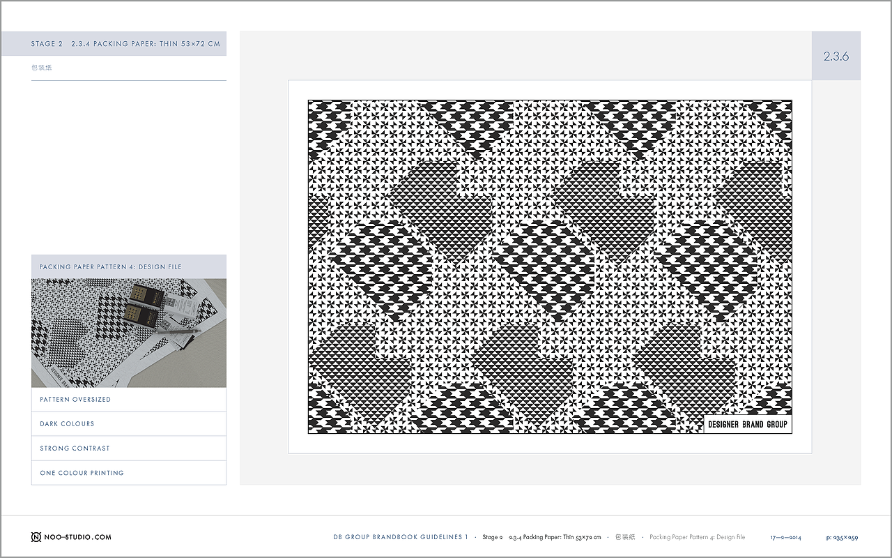
Task: Select the 'DARK COLOURS' row
Action: 129,424
